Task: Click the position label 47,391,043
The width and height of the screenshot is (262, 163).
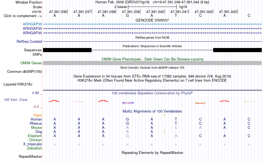Action: click(228, 12)
